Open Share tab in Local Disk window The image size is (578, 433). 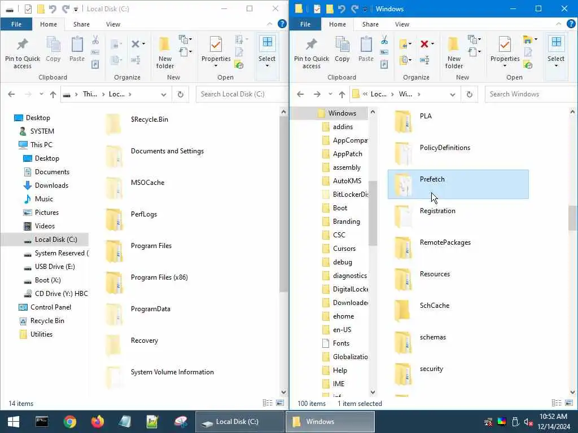tap(81, 24)
